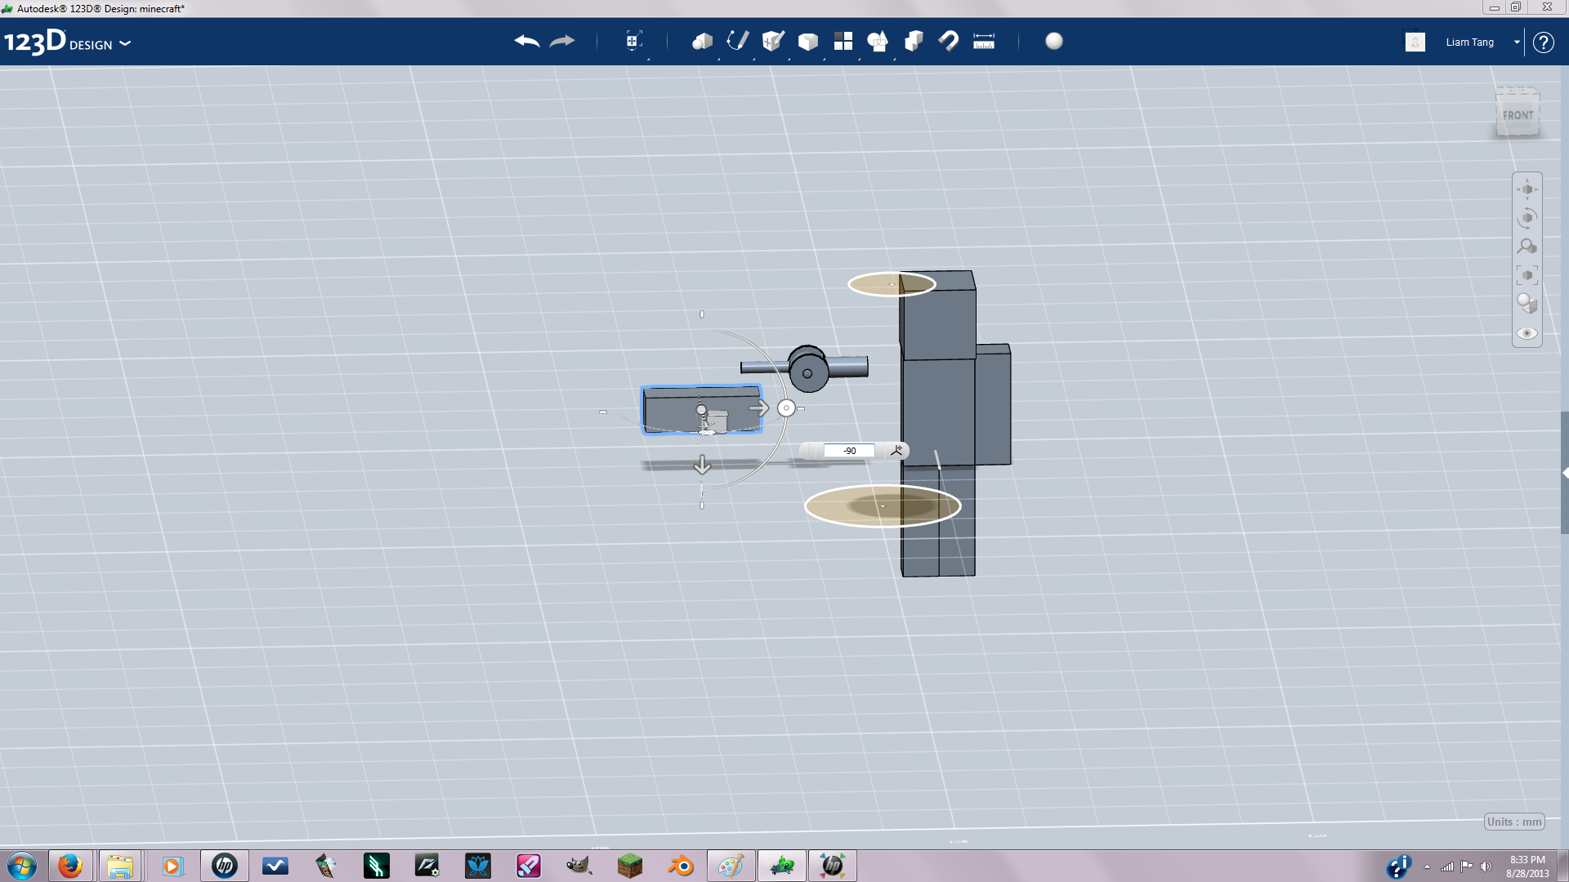Click the circular rotation handle on arc
The image size is (1569, 882).
coord(786,408)
